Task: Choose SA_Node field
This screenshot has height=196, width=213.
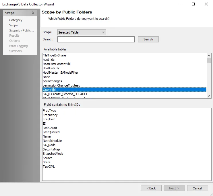Action: coord(127,145)
